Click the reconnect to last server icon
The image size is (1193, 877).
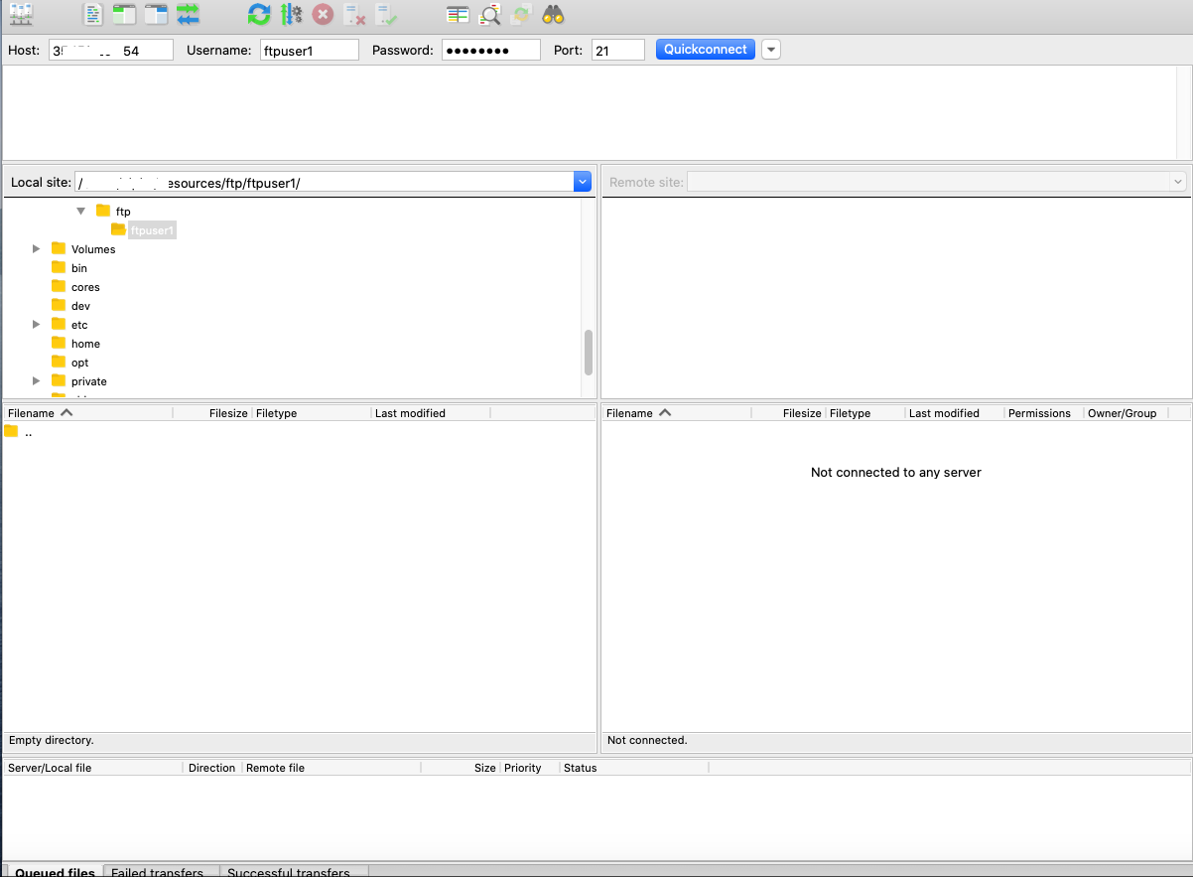(386, 15)
